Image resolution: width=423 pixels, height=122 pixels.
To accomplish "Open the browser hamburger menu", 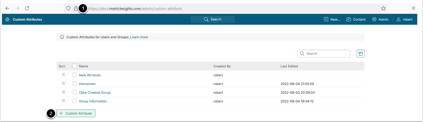I will coord(414,8).
